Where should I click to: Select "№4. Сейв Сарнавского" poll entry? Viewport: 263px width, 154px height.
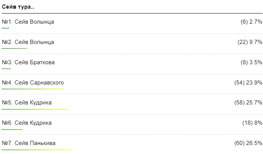click(33, 83)
